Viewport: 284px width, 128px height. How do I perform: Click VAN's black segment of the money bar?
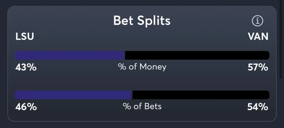(197, 55)
